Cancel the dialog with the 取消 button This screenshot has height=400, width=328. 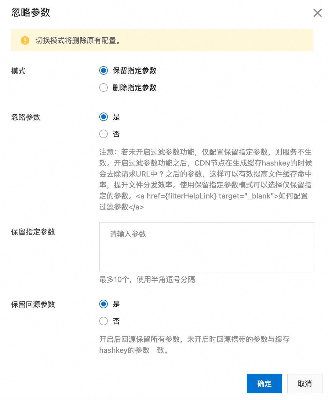click(305, 384)
